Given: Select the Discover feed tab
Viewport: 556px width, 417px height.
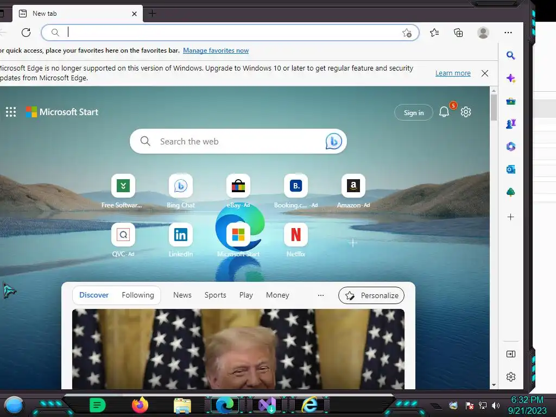Looking at the screenshot, I should 93,295.
